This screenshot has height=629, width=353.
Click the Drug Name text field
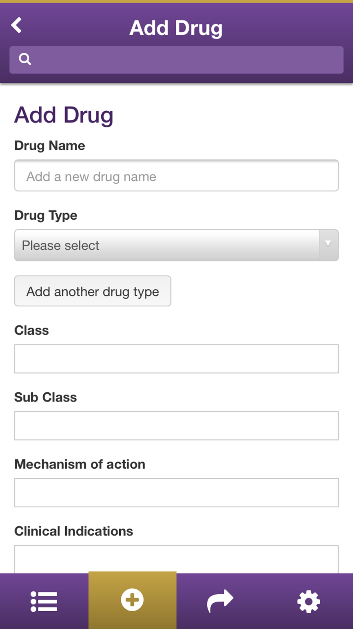click(x=176, y=175)
